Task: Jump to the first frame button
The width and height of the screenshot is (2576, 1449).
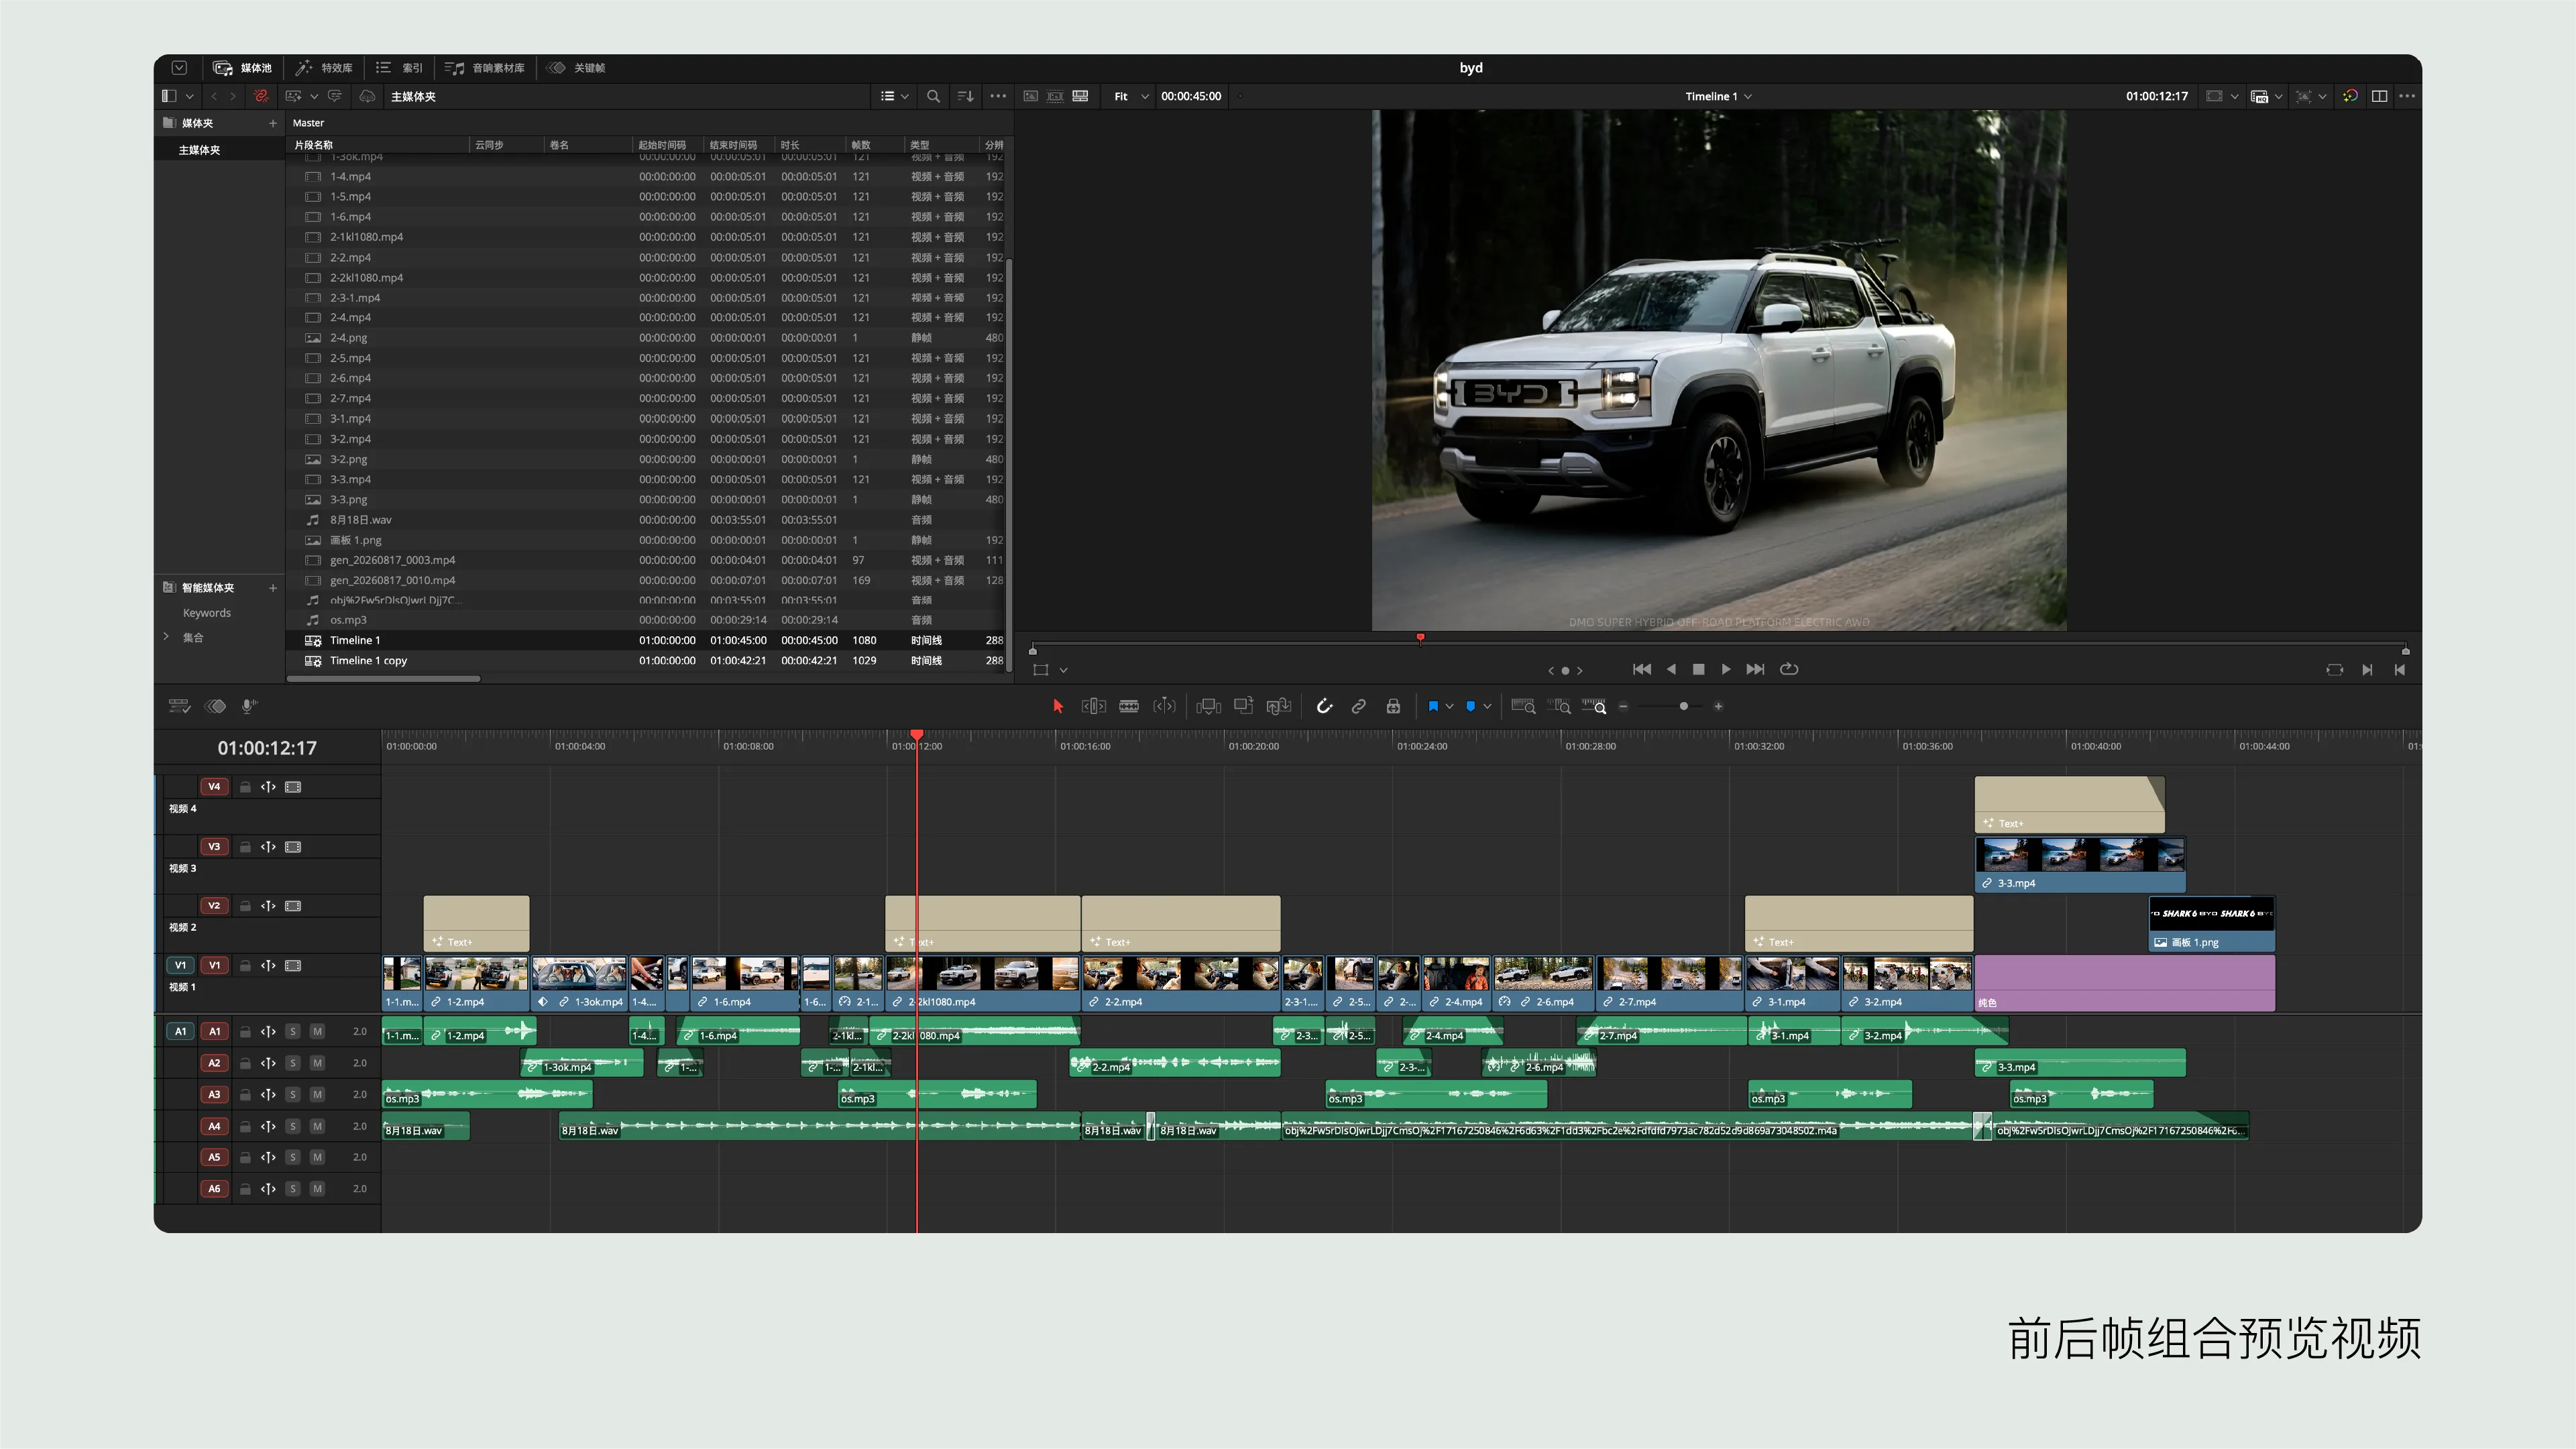Action: tap(1641, 669)
